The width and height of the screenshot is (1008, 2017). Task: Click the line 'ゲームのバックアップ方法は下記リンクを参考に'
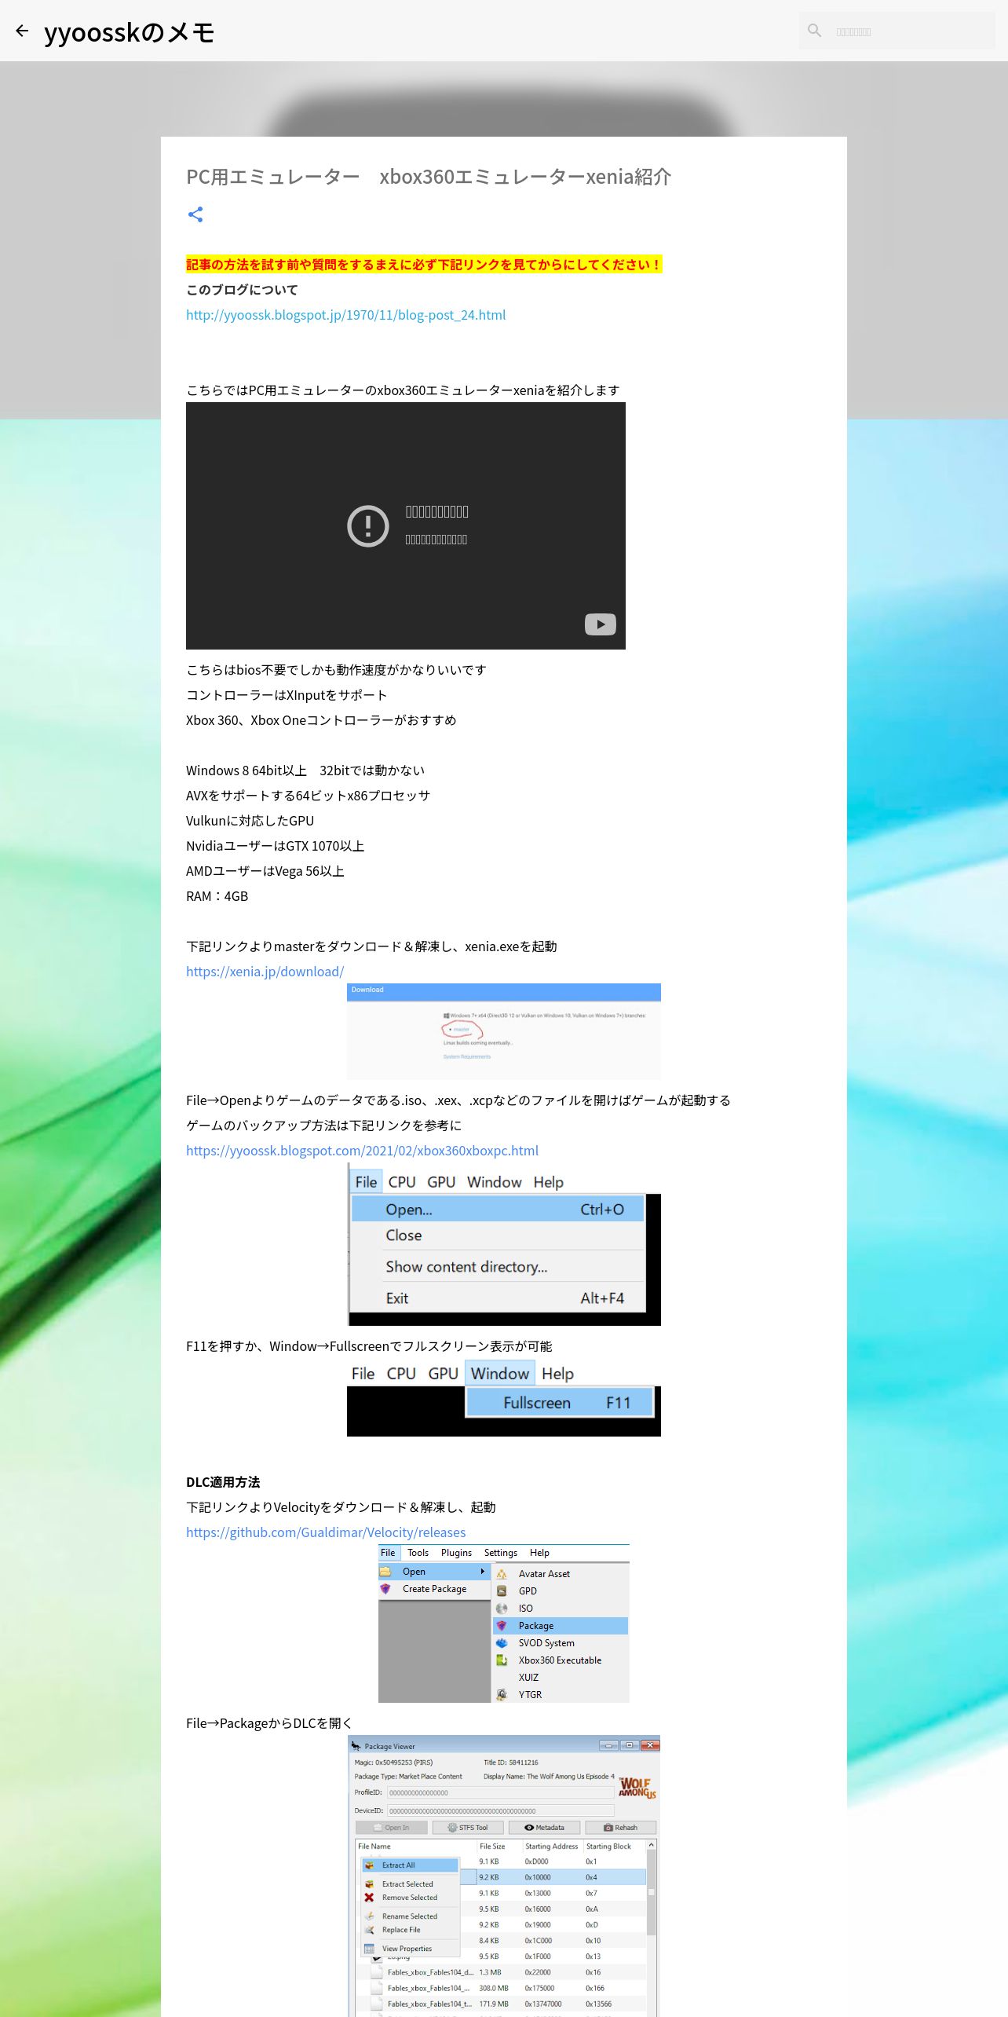coord(323,1126)
